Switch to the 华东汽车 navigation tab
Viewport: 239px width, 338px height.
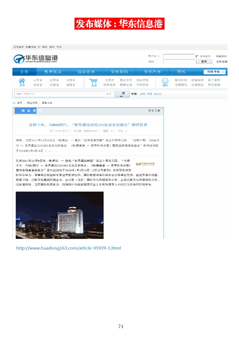(x=153, y=72)
